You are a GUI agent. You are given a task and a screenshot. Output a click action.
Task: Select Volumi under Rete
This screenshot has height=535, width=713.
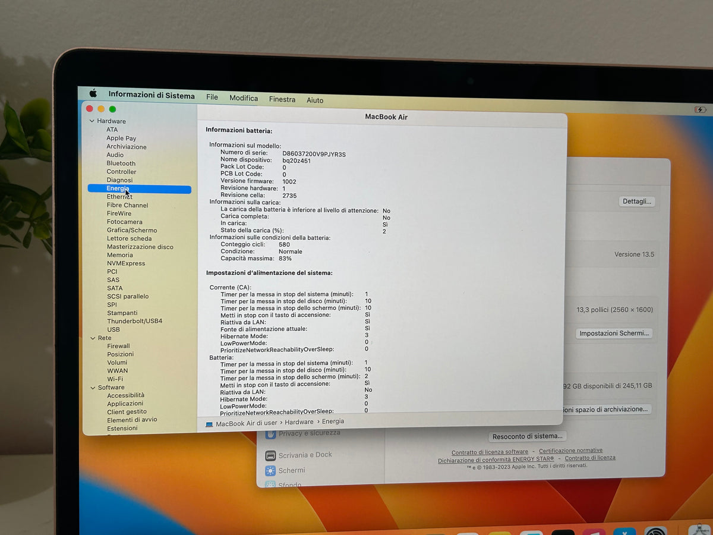117,363
